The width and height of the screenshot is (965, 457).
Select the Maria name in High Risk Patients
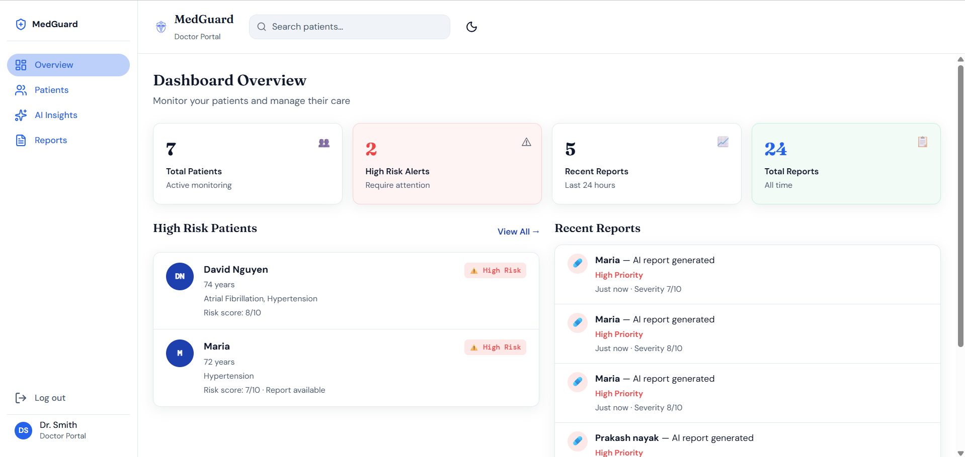[x=217, y=346]
